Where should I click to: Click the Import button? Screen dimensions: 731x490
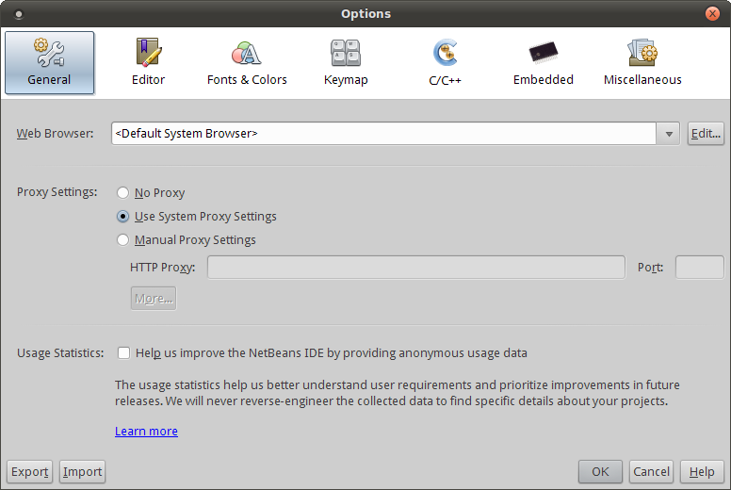point(83,472)
